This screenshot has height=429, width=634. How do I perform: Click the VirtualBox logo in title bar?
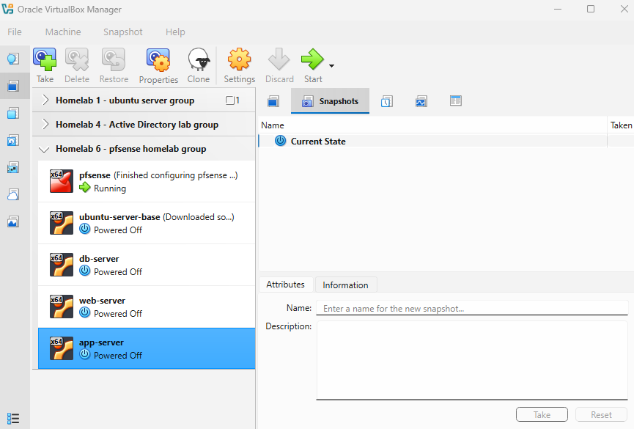coord(7,9)
